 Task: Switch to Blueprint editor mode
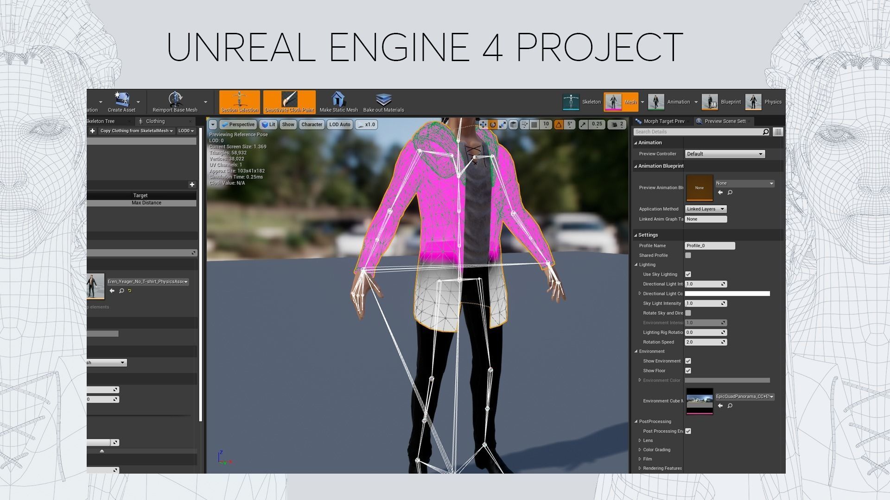click(x=721, y=102)
